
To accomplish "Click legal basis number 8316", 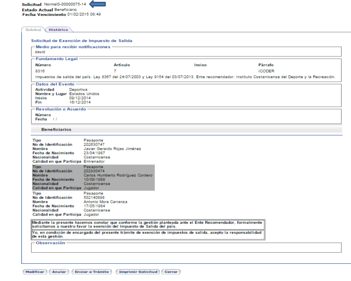I will pyautogui.click(x=40, y=71).
